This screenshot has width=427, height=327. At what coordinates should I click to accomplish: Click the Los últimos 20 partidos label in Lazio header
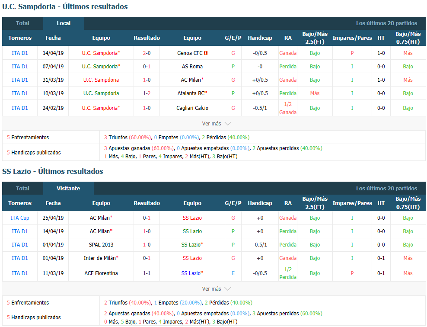point(386,189)
